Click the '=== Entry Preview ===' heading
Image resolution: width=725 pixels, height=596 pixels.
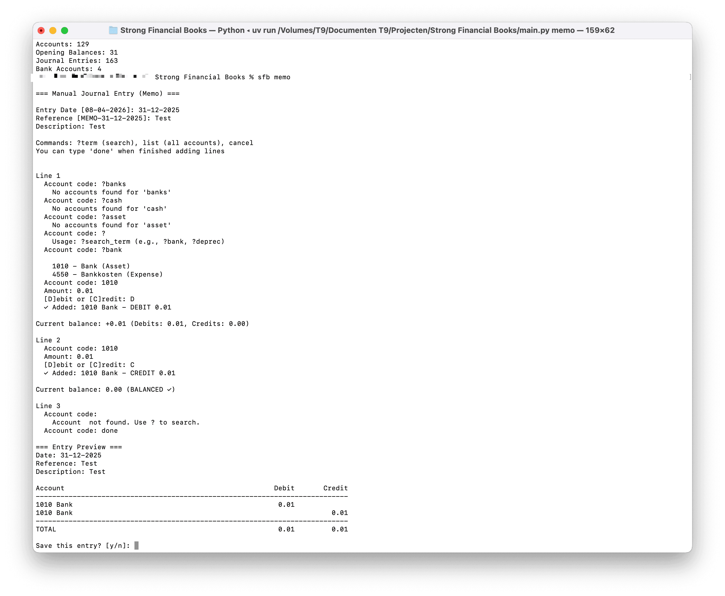[79, 447]
